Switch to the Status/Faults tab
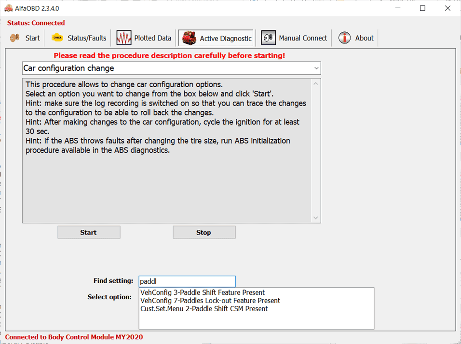 [x=79, y=38]
